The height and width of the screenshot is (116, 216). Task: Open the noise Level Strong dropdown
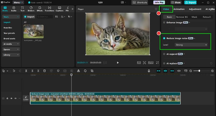[x=191, y=45]
